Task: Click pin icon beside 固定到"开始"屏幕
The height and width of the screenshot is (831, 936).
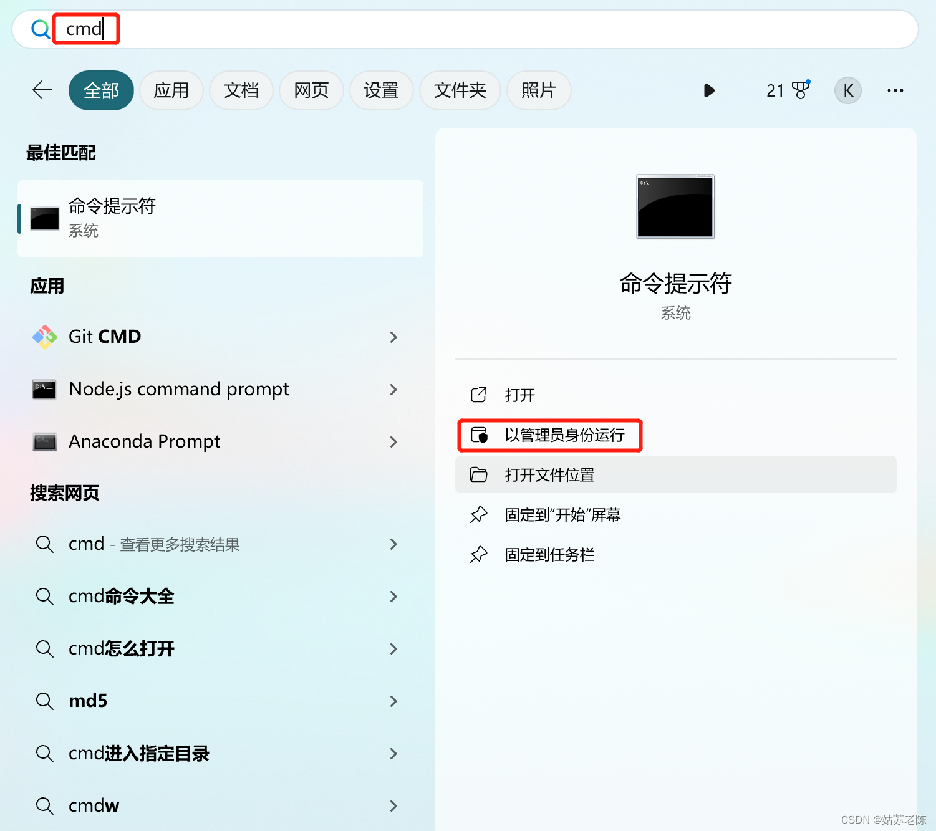Action: pos(478,514)
